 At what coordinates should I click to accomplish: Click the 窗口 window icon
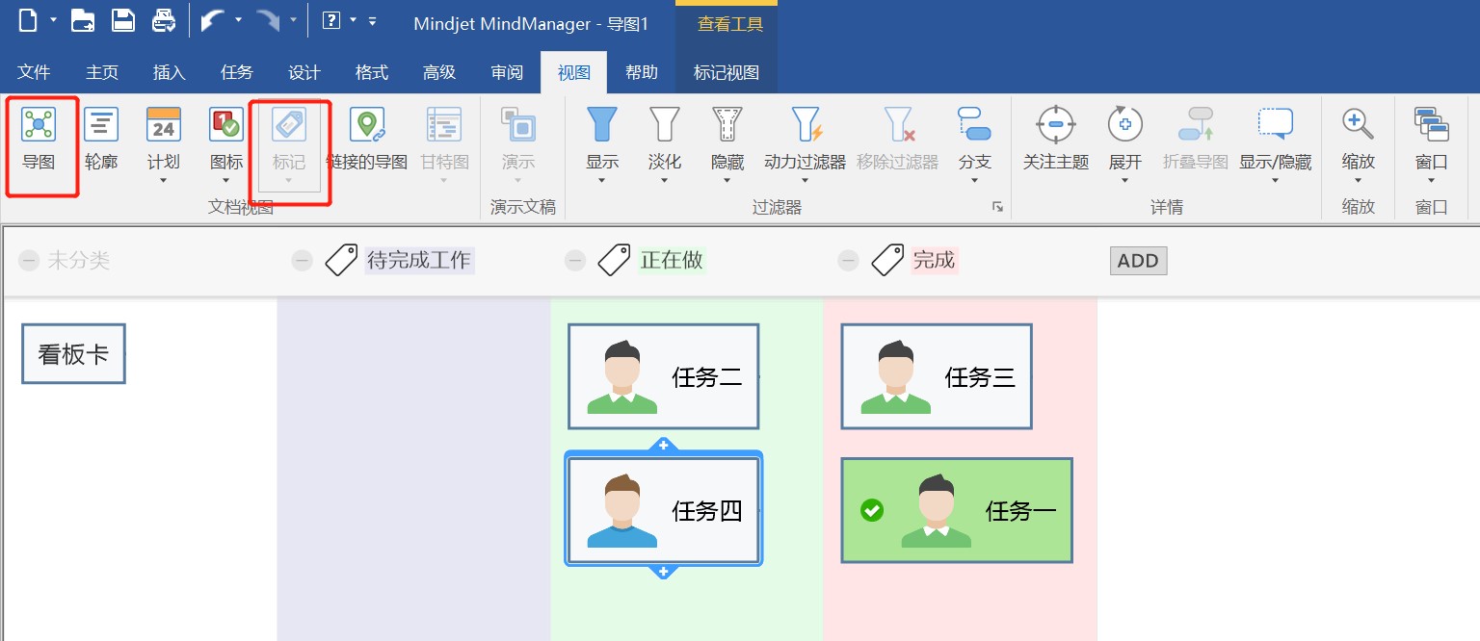coord(1431,140)
